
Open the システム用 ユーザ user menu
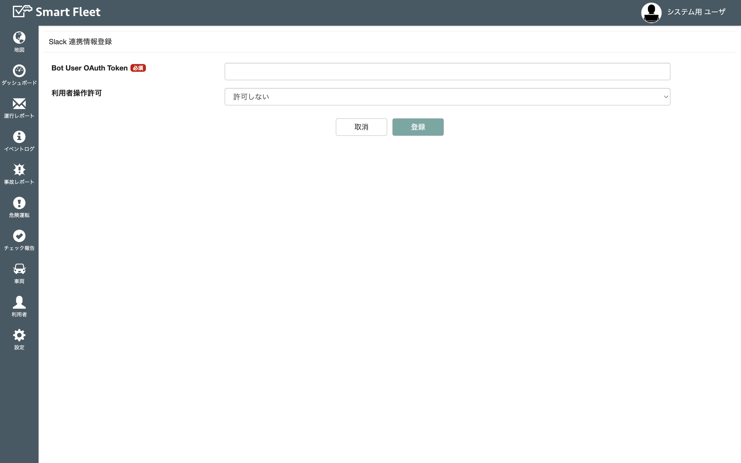click(x=696, y=12)
